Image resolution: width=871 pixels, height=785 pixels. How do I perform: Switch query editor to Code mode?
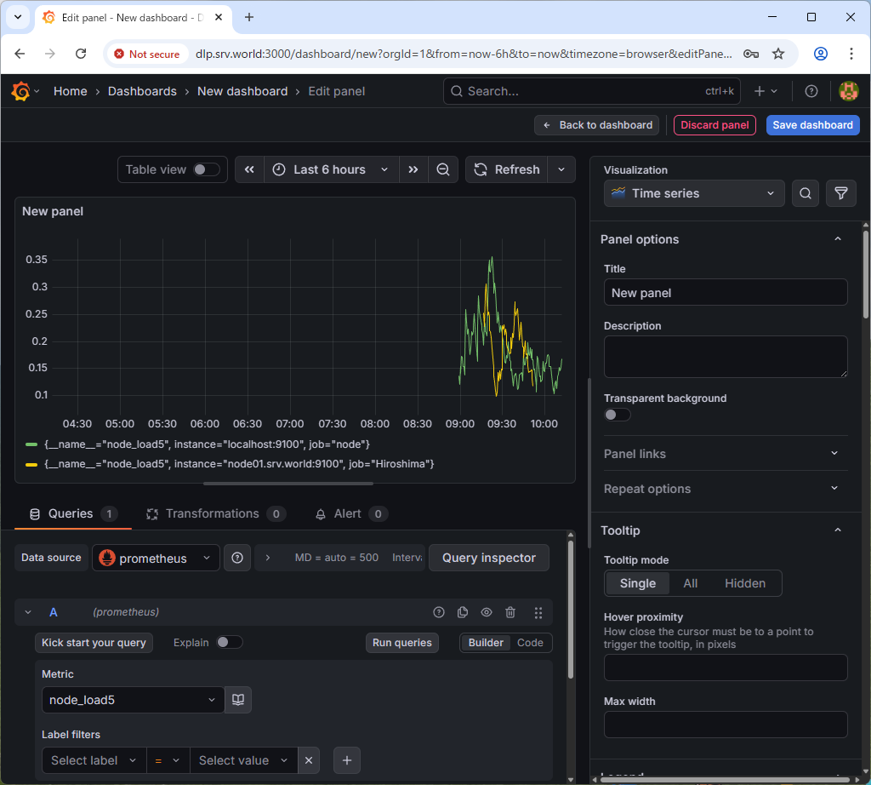[x=530, y=643]
